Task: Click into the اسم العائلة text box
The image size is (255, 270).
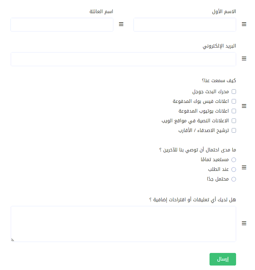Action: [x=62, y=25]
